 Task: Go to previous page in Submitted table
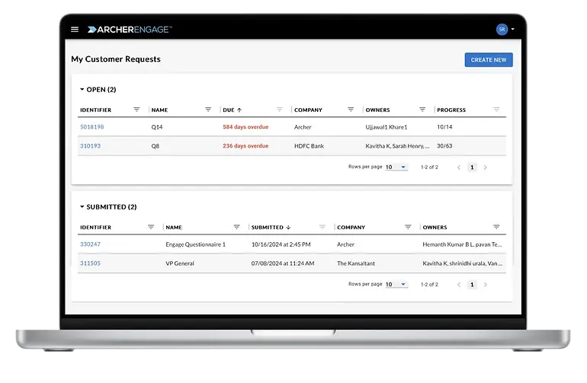point(459,285)
